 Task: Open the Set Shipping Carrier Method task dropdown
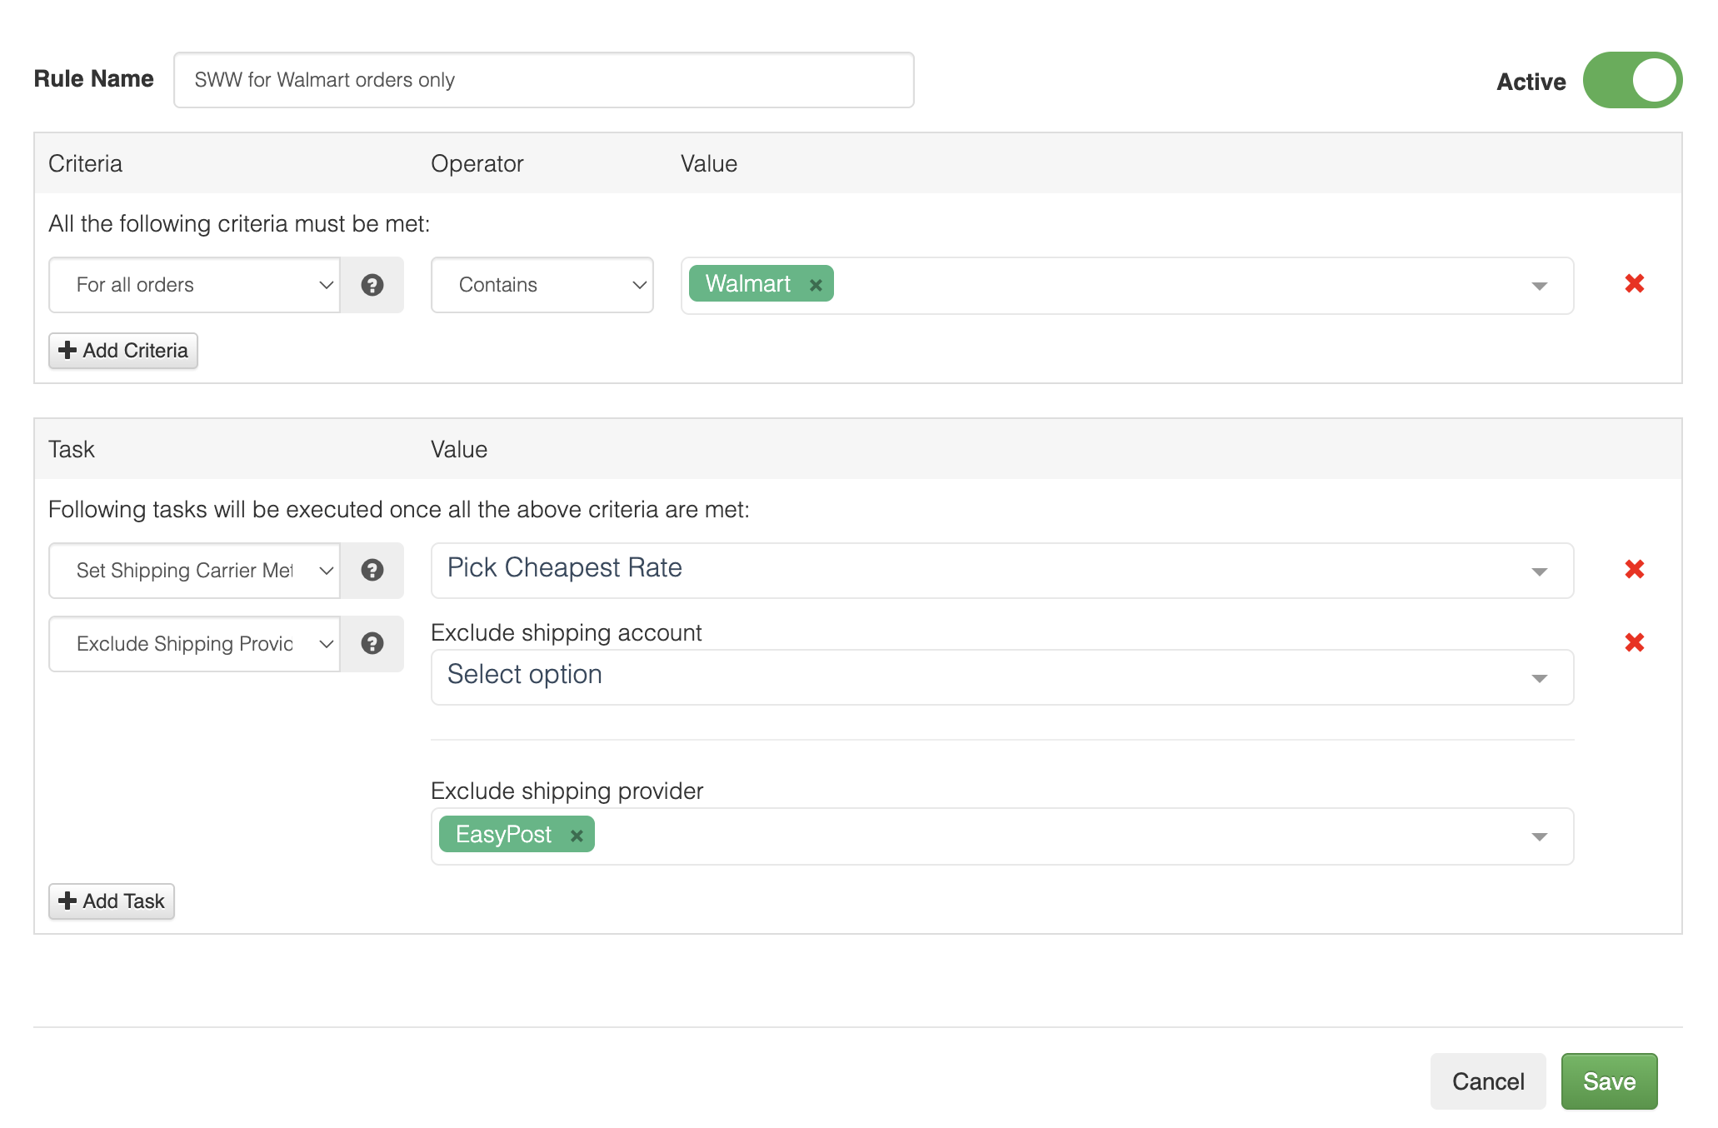click(x=194, y=571)
